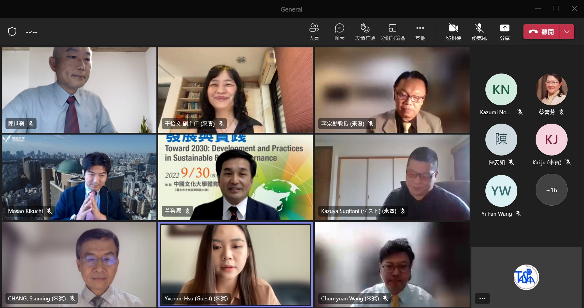Click the TASPAA logo self-view thumbnail

[x=526, y=277]
